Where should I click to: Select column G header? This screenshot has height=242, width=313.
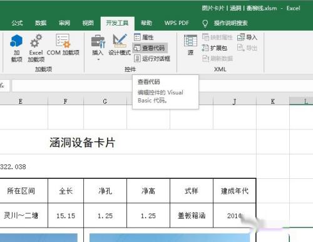(x=105, y=101)
